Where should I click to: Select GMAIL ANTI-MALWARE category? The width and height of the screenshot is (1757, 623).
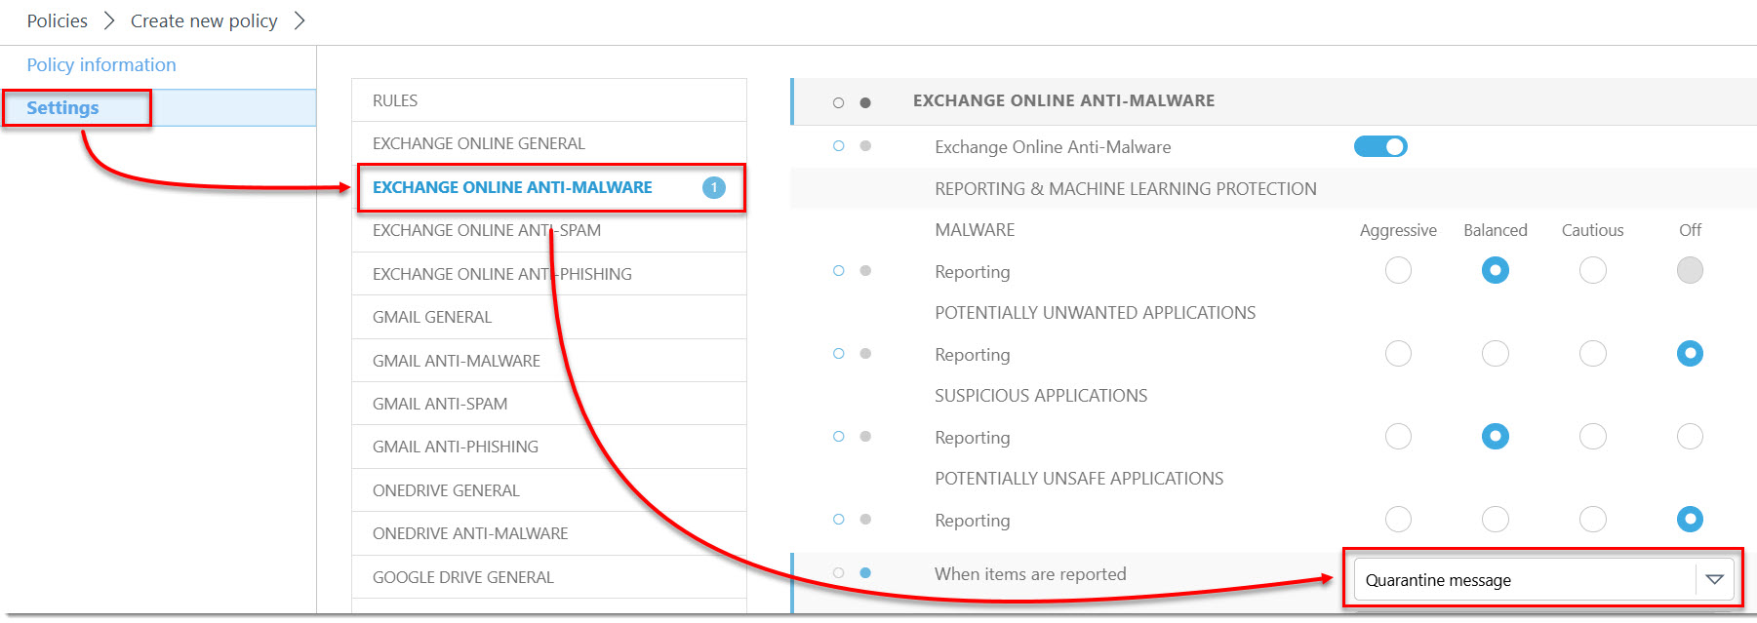[x=549, y=361]
